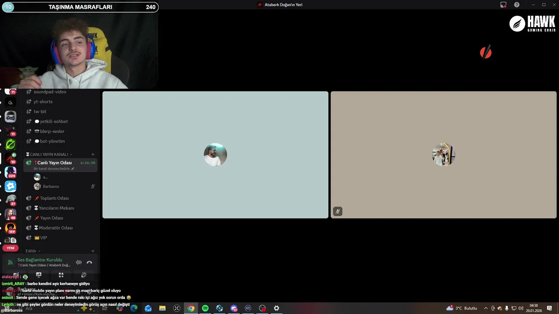Open weather widget 3°C Bulutlu
Viewport: 559px width, 314px height.
(x=462, y=308)
